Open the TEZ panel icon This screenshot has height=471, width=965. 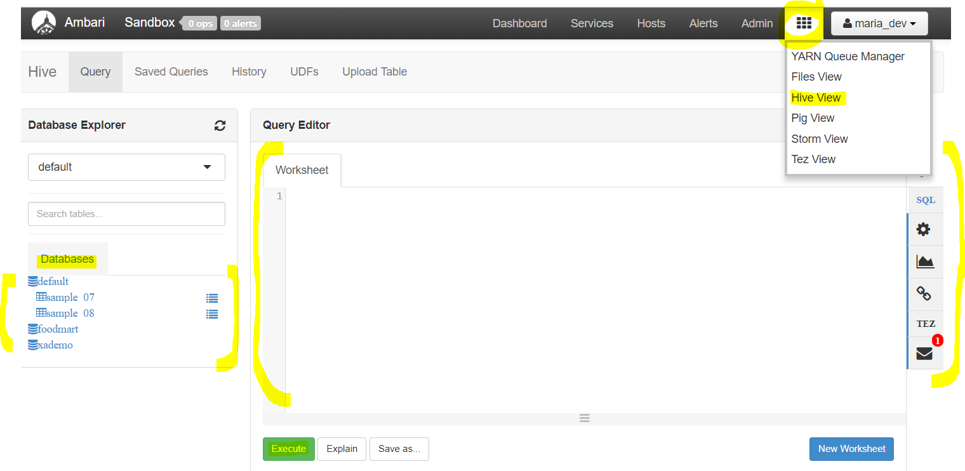(x=926, y=324)
